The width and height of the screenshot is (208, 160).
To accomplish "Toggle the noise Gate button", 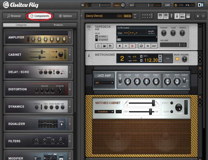I will [x=117, y=5].
